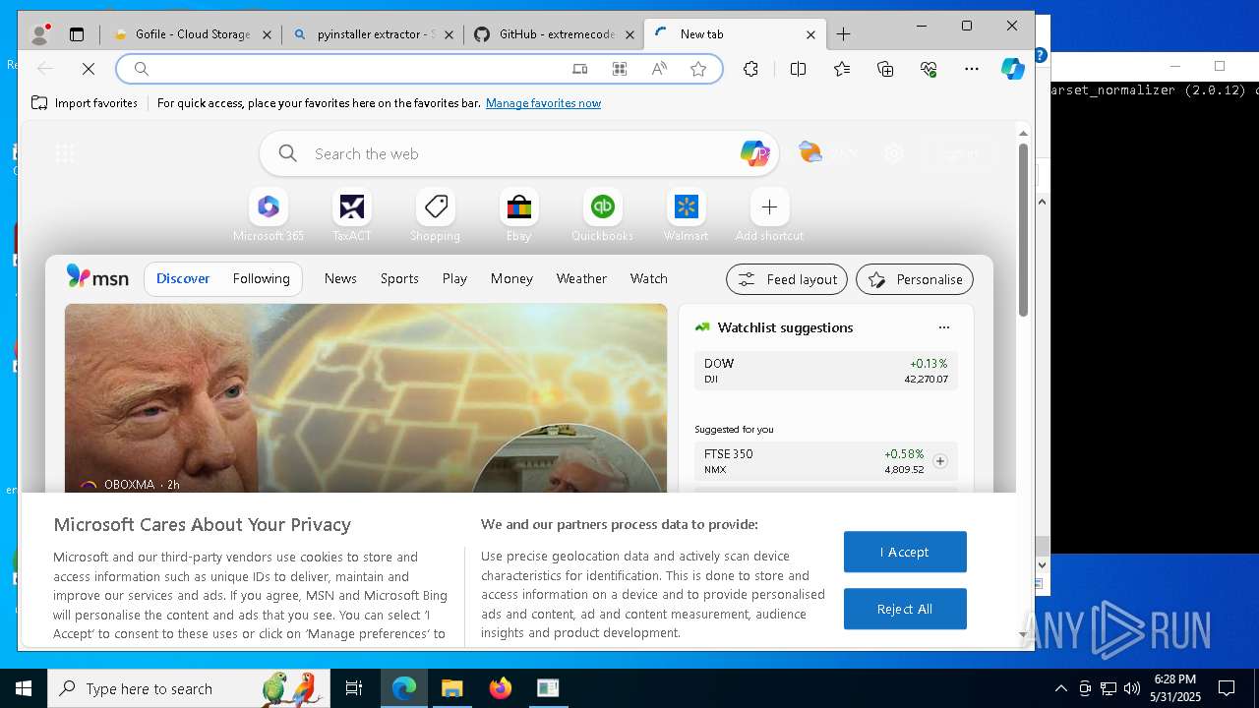
Task: Open the notifications center icon
Action: pyautogui.click(x=1227, y=688)
